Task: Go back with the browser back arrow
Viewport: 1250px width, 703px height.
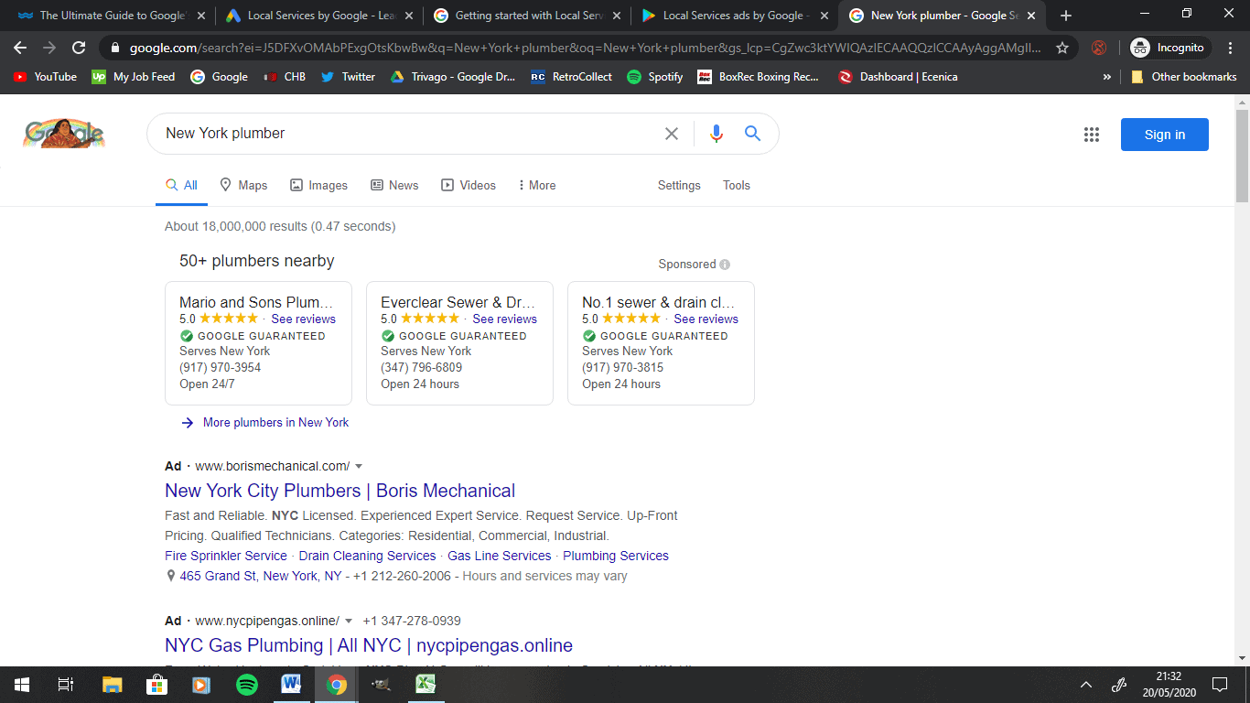Action: 20,48
